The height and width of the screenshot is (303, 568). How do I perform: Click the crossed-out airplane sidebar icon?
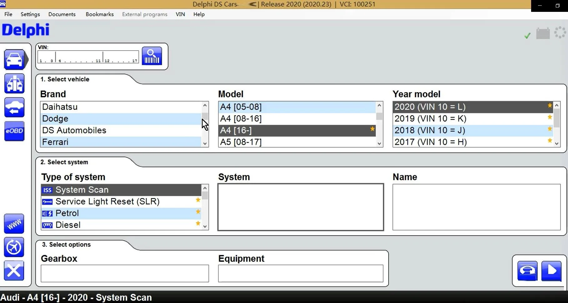click(14, 247)
